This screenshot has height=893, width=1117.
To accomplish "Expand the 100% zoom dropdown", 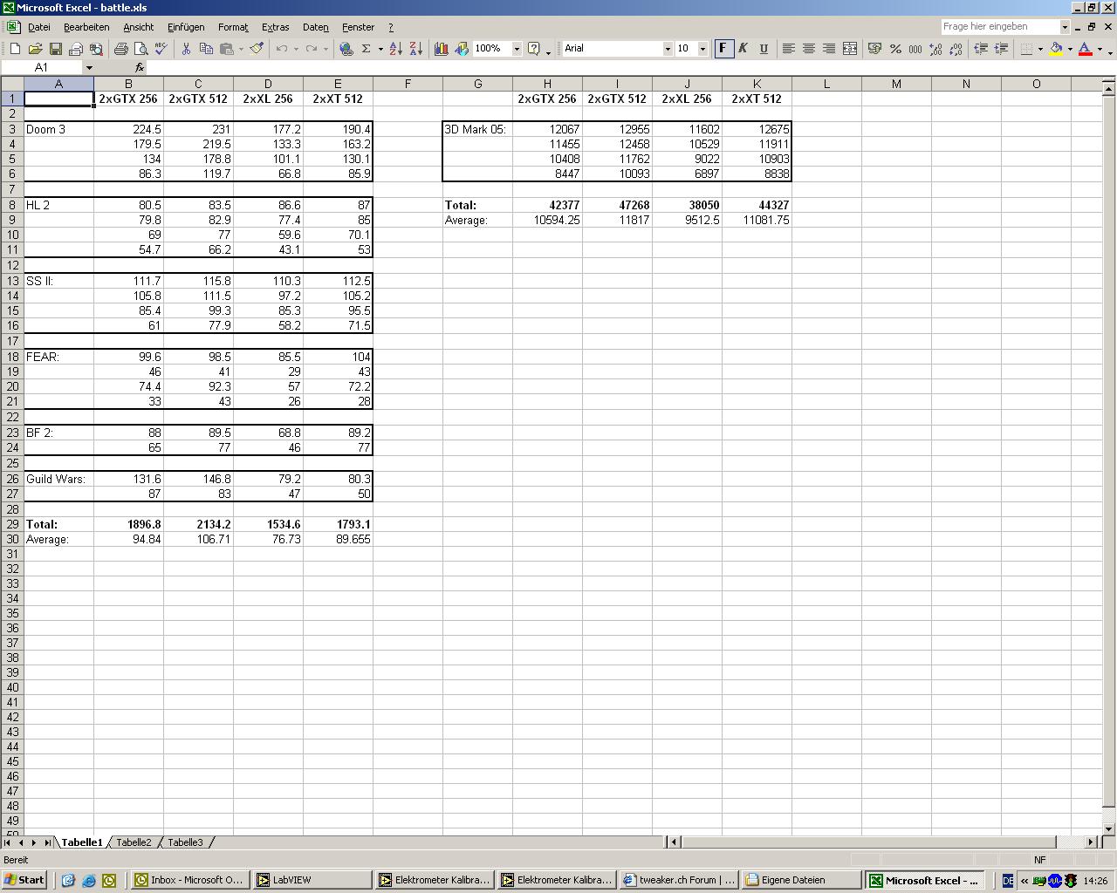I will [517, 49].
